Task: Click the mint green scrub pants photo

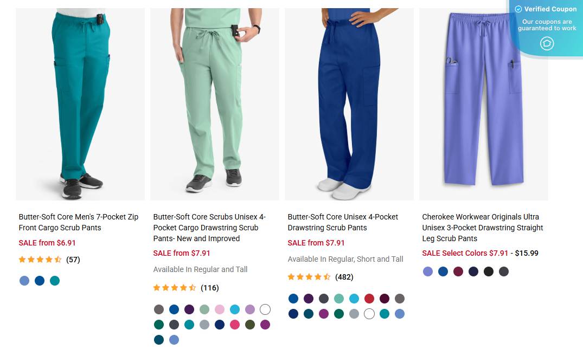Action: (214, 103)
